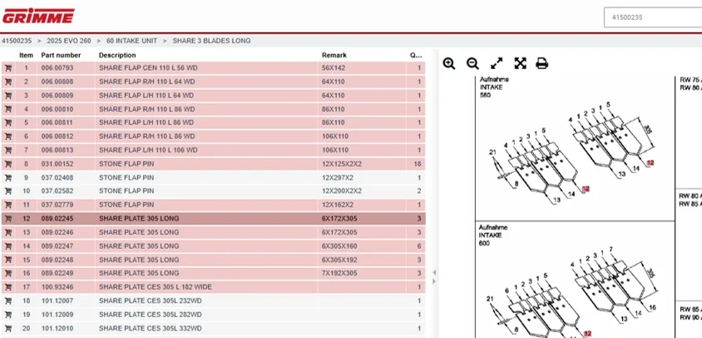Print the parts diagram

(x=542, y=63)
